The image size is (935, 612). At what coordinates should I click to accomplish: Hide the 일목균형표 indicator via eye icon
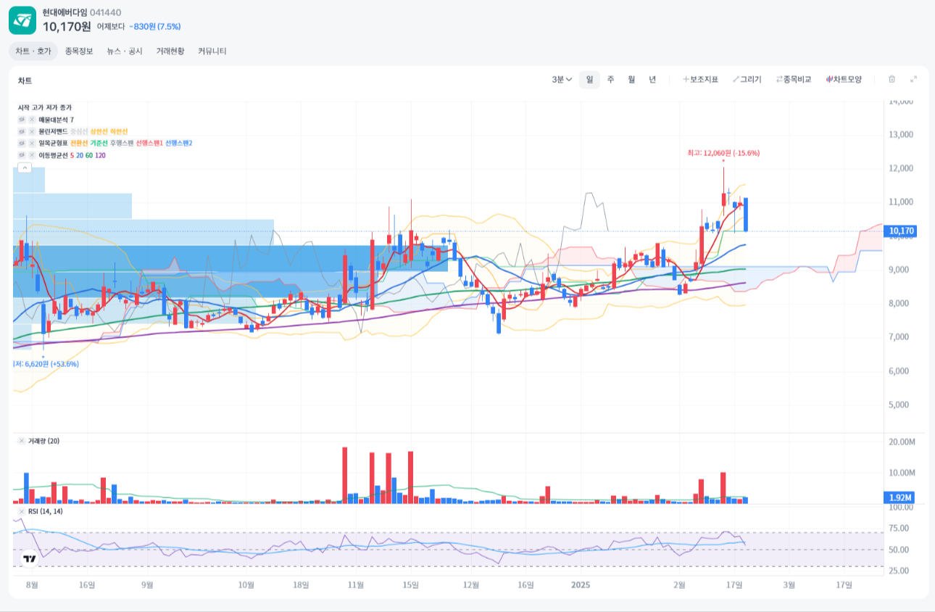pos(22,143)
